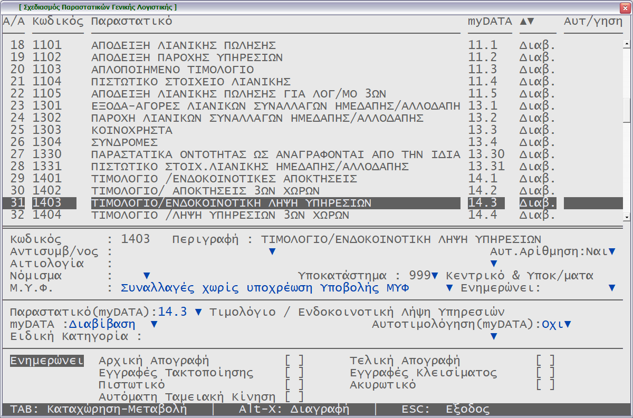This screenshot has width=633, height=418.
Task: Click the sort arrows column header
Action: [x=527, y=22]
